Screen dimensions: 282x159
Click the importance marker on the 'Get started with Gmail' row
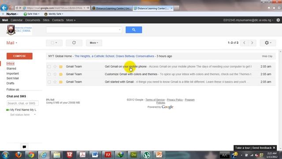tap(61, 82)
